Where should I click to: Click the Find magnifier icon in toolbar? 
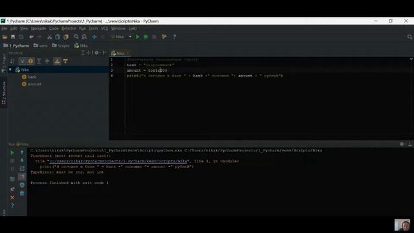tap(76, 37)
